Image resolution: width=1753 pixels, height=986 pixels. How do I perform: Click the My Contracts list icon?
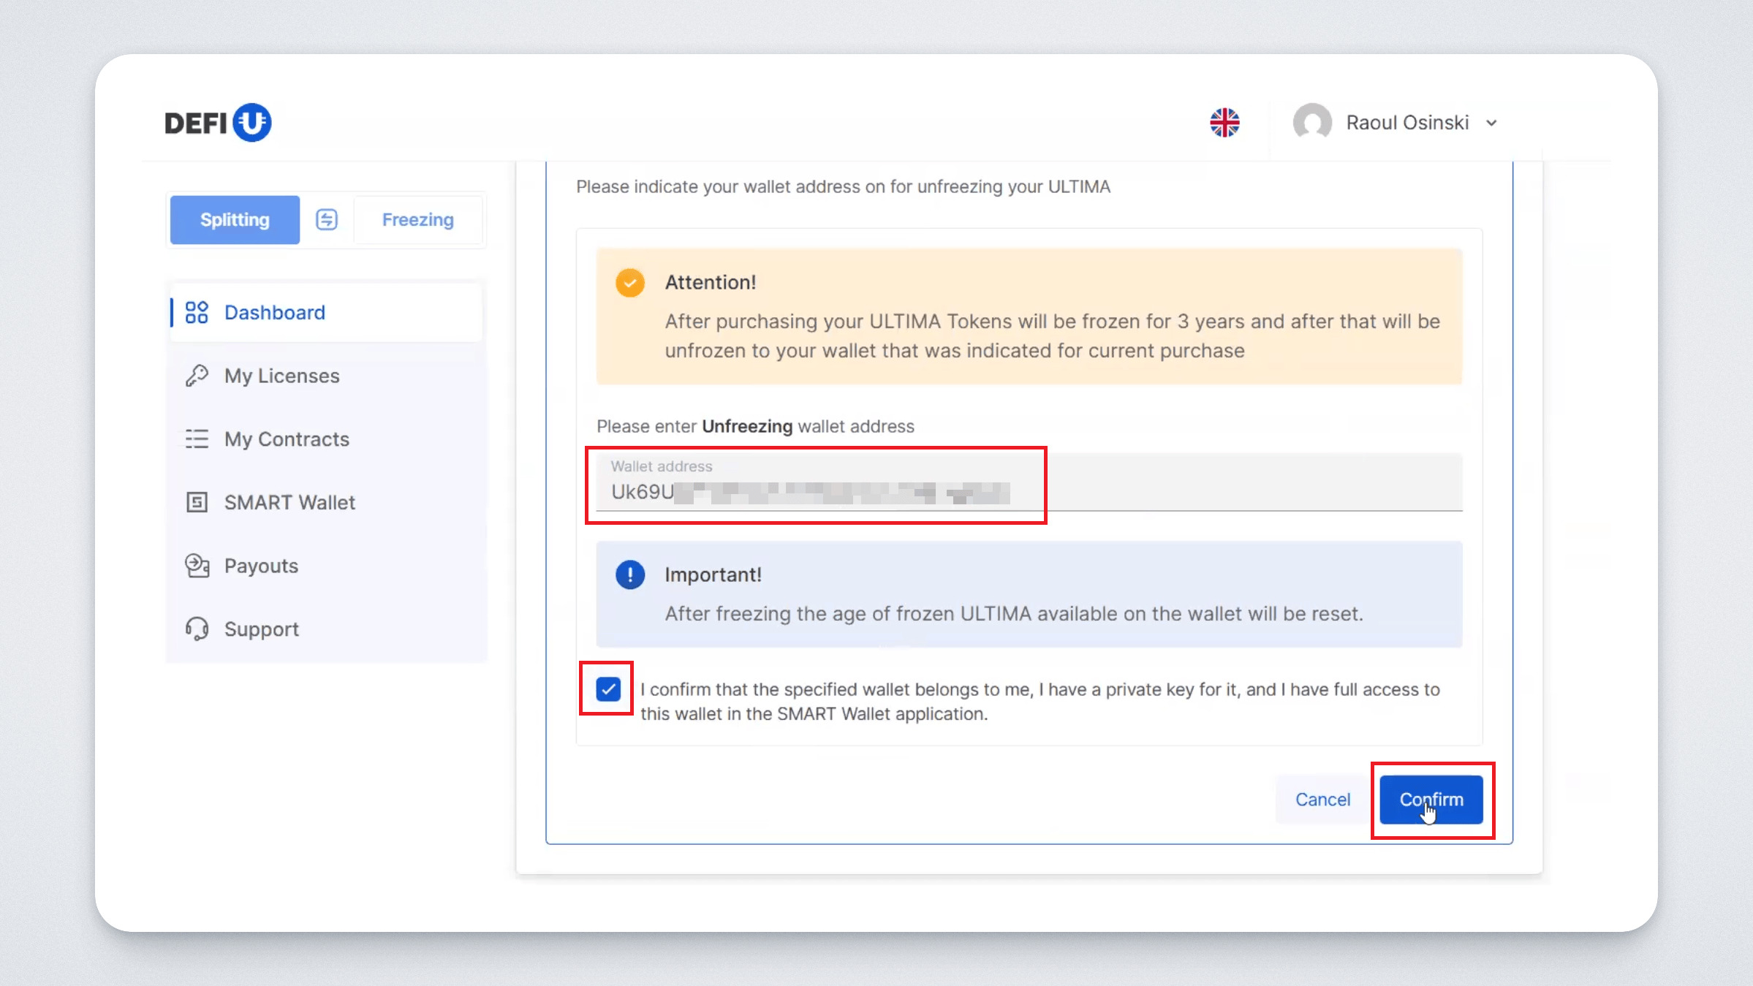point(197,439)
